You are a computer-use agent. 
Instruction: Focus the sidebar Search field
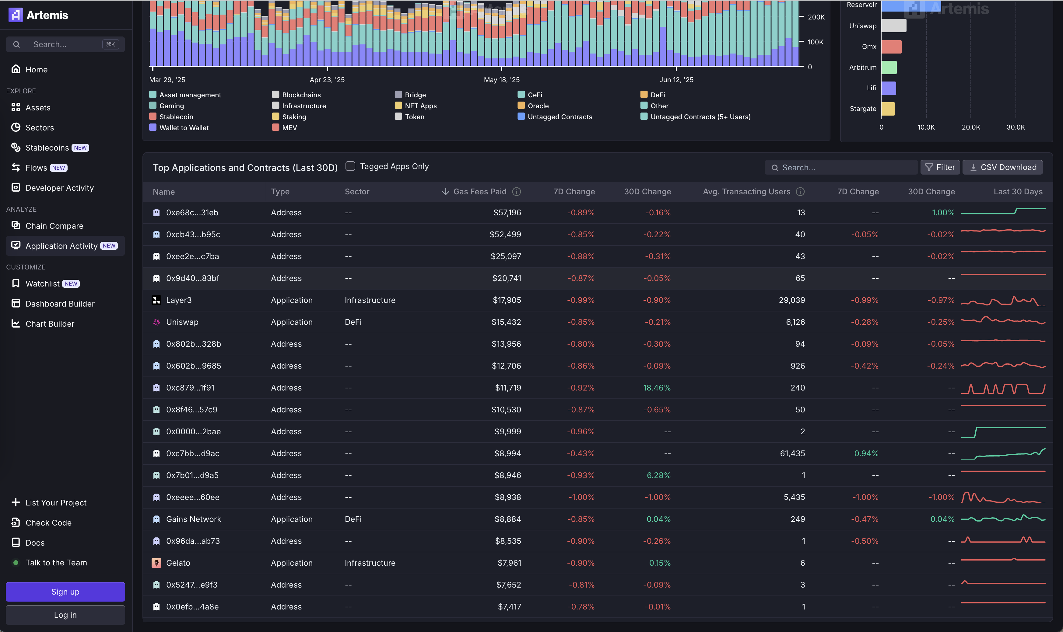[65, 44]
